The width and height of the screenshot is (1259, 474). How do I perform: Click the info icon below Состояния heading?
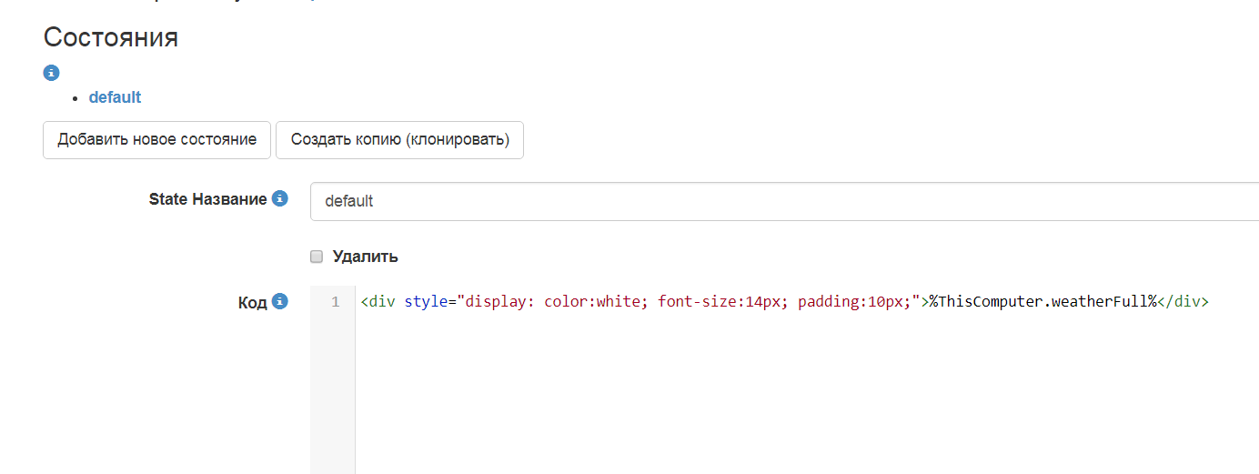point(52,73)
